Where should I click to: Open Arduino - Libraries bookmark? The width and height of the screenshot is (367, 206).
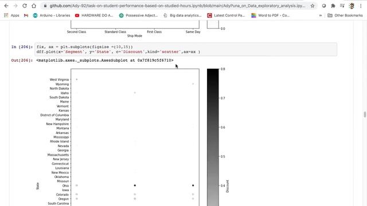52,15
